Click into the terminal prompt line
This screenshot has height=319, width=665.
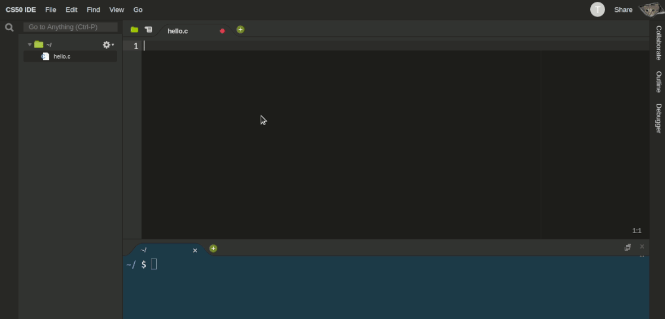(386, 264)
